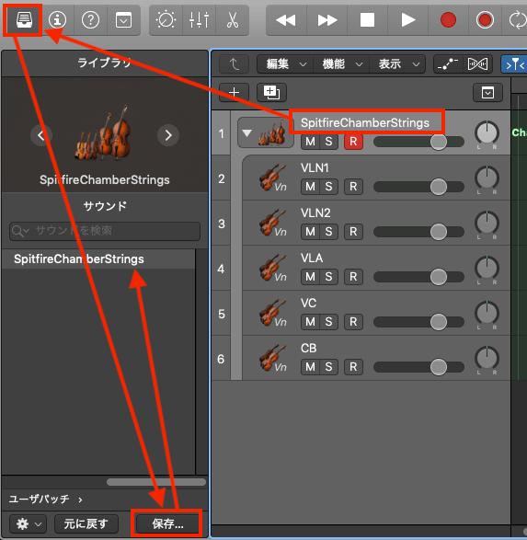Toggle the automation curve icon
This screenshot has height=540, width=527.
(448, 64)
